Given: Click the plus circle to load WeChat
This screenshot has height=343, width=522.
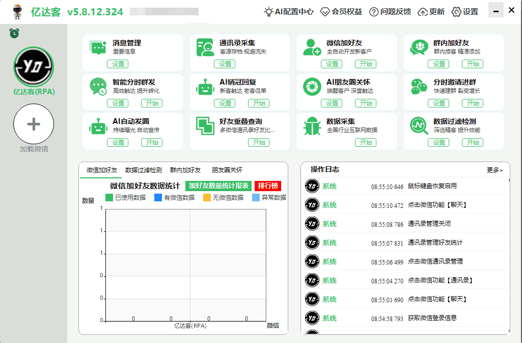Looking at the screenshot, I should 34,124.
